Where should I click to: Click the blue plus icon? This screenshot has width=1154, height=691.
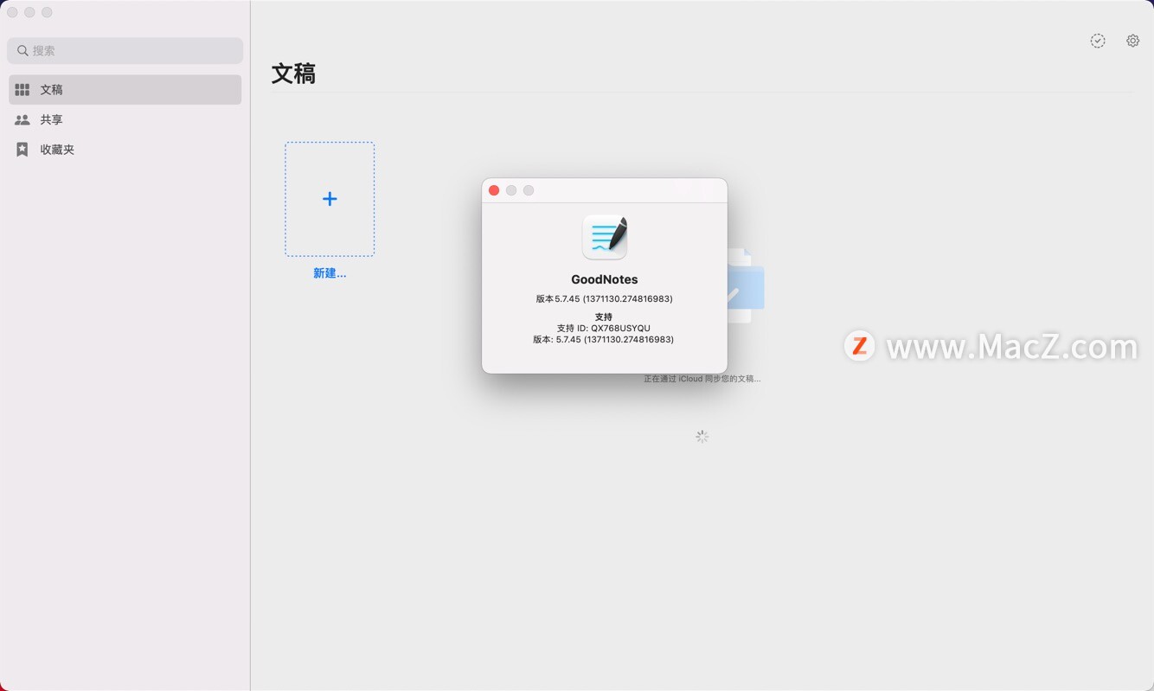point(330,199)
